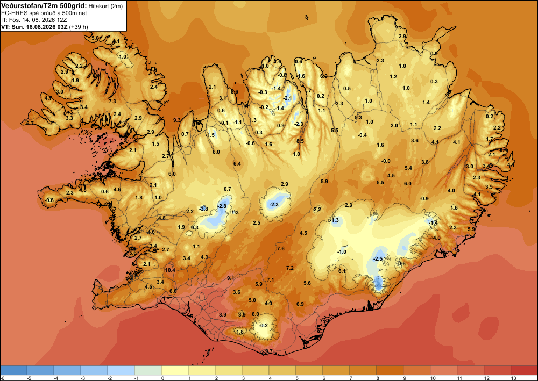Choose the pale yellow swatch between 0 and 1

[175, 370]
